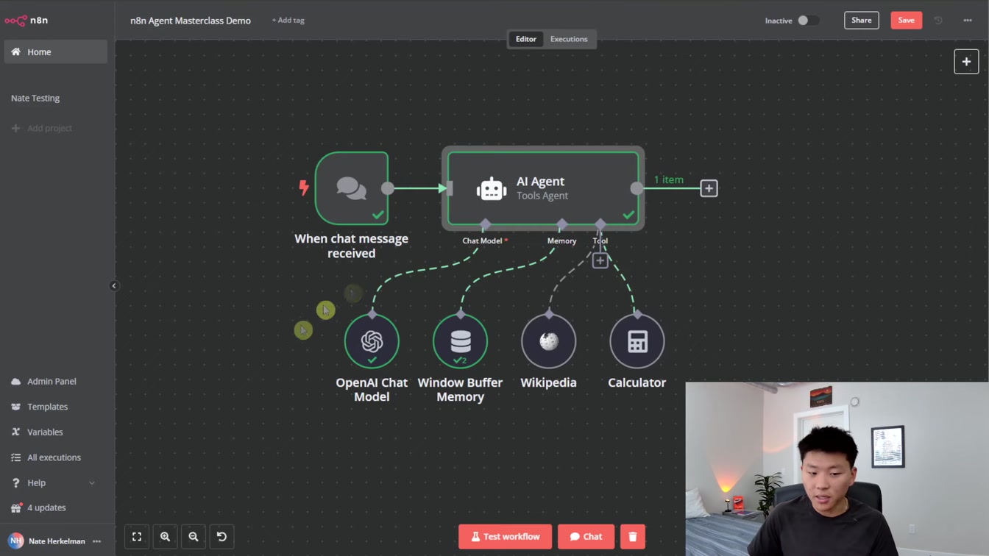Fit workflow view to screen
This screenshot has height=556, width=989.
[137, 537]
